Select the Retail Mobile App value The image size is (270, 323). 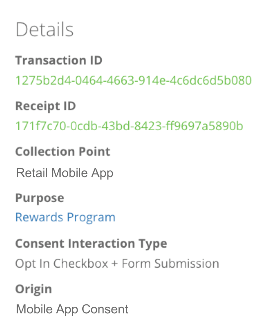65,173
